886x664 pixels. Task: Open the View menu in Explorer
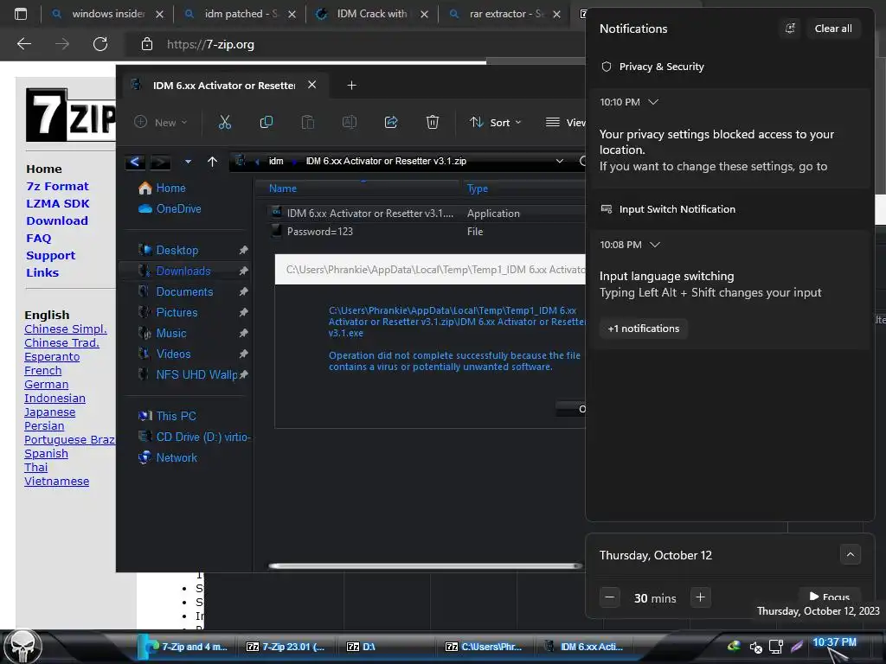565,123
